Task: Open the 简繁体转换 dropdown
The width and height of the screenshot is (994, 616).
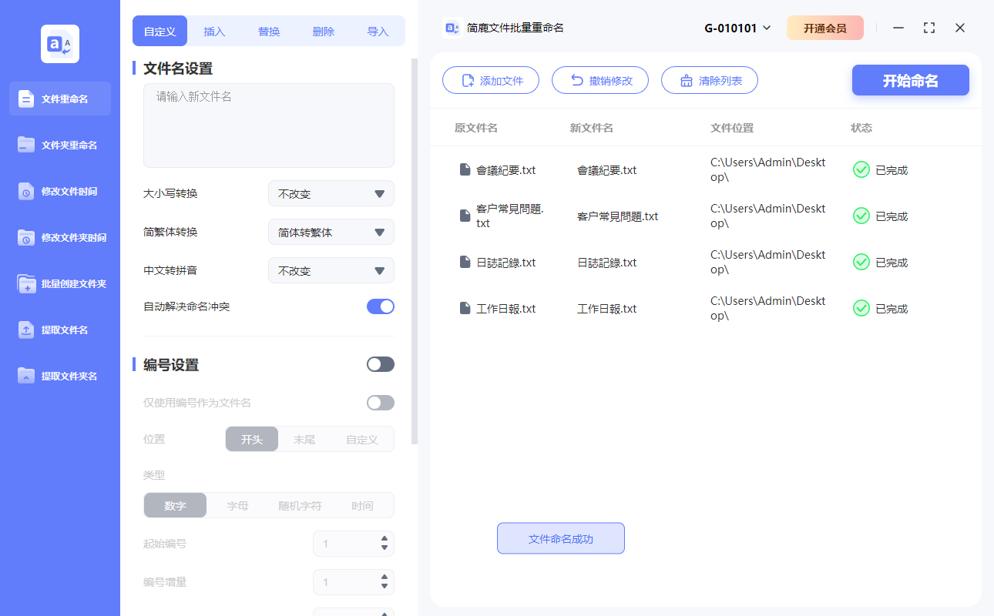Action: (331, 232)
